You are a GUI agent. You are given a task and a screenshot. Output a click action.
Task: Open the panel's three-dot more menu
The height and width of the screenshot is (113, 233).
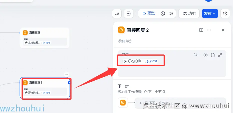click(x=209, y=30)
